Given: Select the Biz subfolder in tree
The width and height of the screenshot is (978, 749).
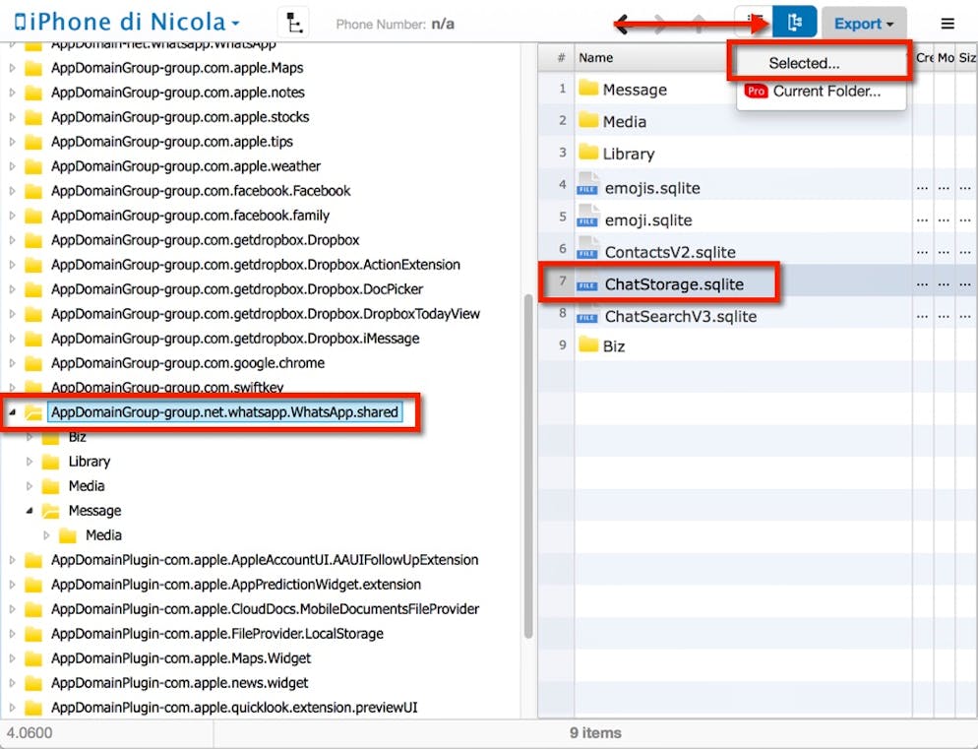Looking at the screenshot, I should pyautogui.click(x=78, y=437).
